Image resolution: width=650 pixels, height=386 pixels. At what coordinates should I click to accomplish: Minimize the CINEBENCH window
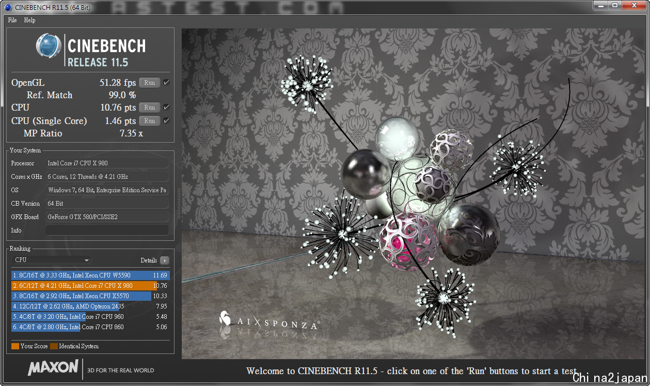coord(600,5)
